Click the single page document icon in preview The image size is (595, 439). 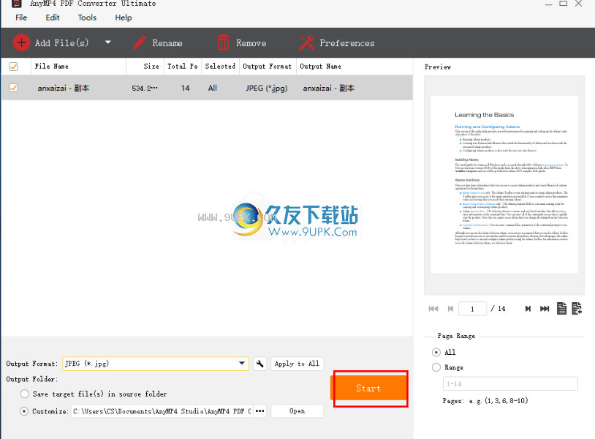coord(561,308)
